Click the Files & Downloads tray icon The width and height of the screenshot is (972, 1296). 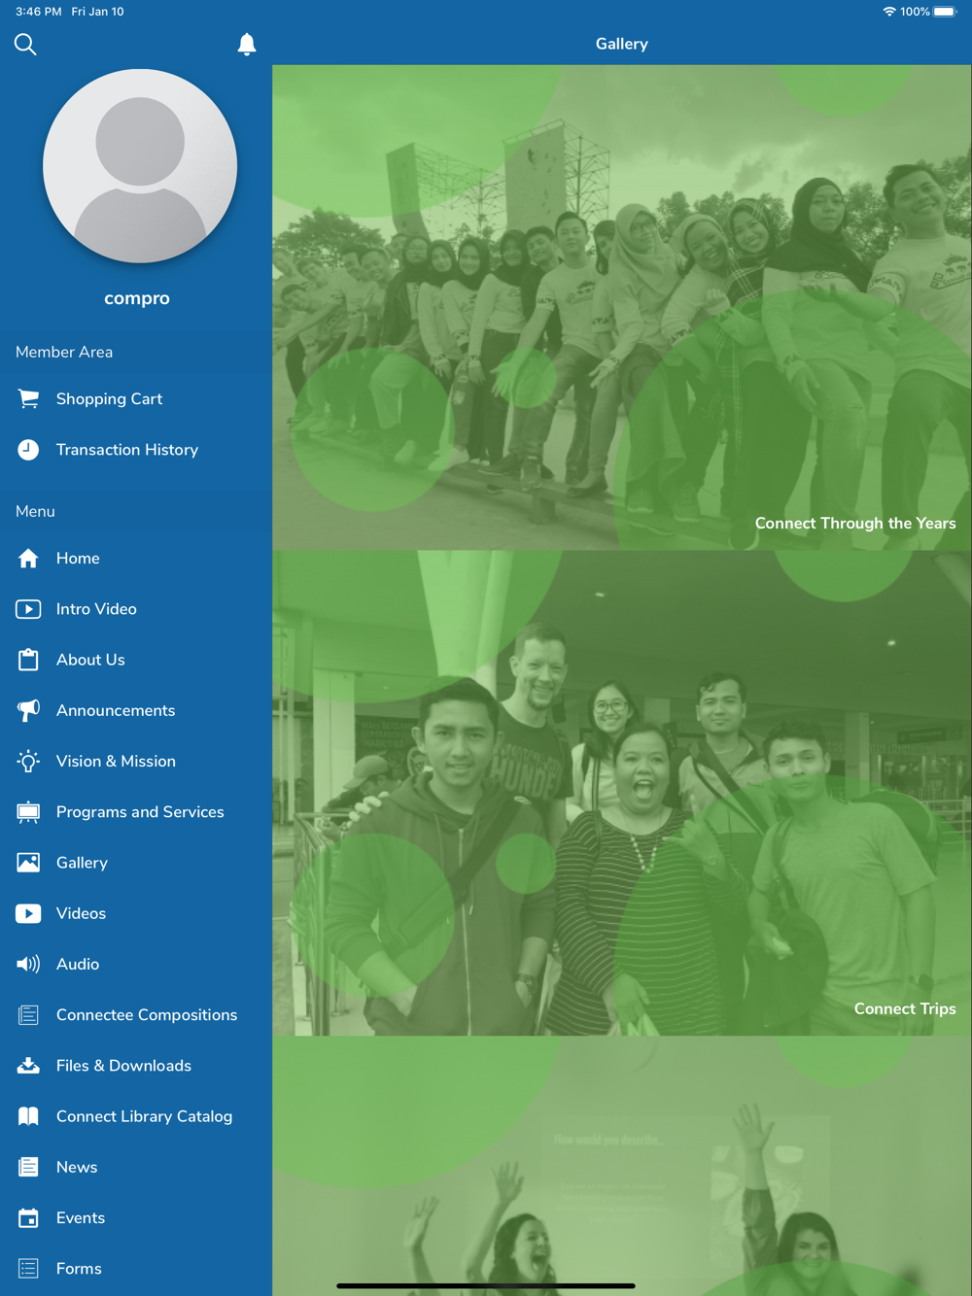click(x=28, y=1066)
